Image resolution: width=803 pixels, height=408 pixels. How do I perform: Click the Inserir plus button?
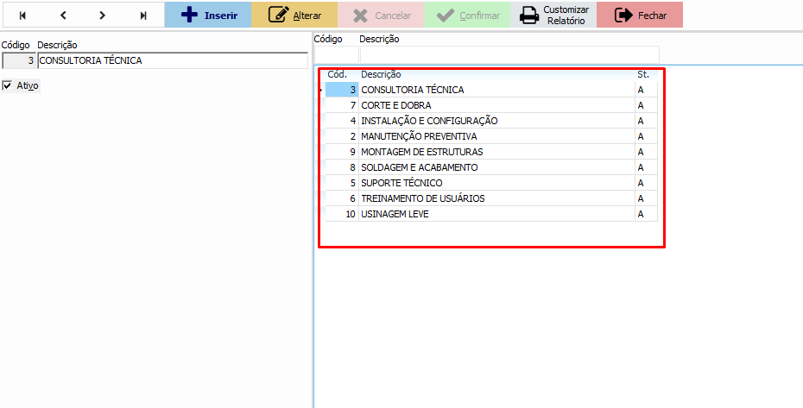[207, 15]
